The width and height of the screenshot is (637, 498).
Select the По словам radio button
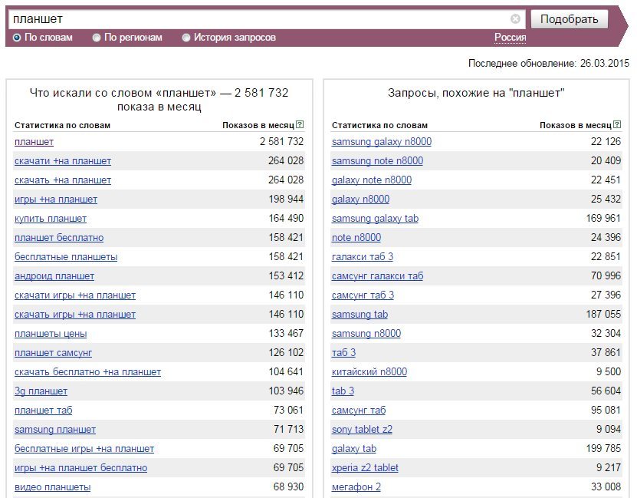17,38
